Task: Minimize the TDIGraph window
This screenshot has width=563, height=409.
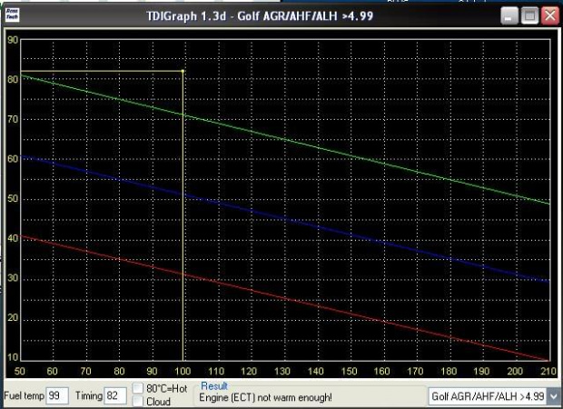Action: (509, 15)
